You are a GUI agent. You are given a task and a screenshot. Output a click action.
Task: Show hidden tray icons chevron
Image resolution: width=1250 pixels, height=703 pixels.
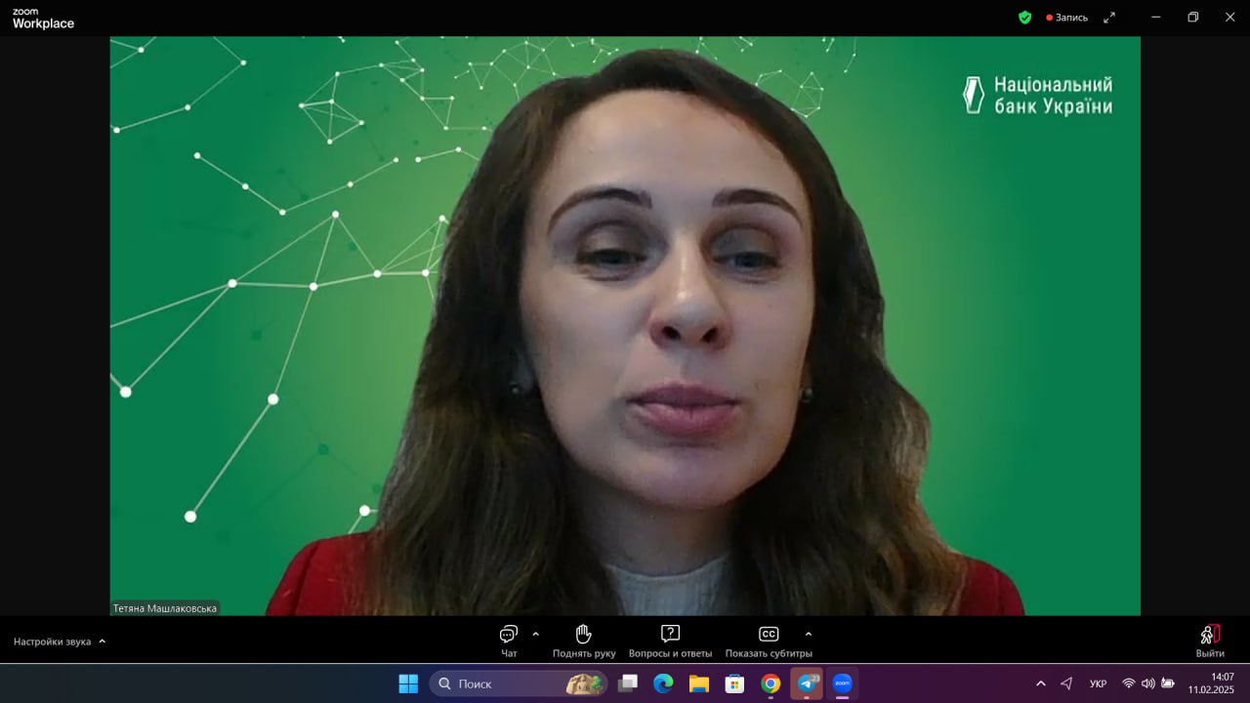point(1041,683)
